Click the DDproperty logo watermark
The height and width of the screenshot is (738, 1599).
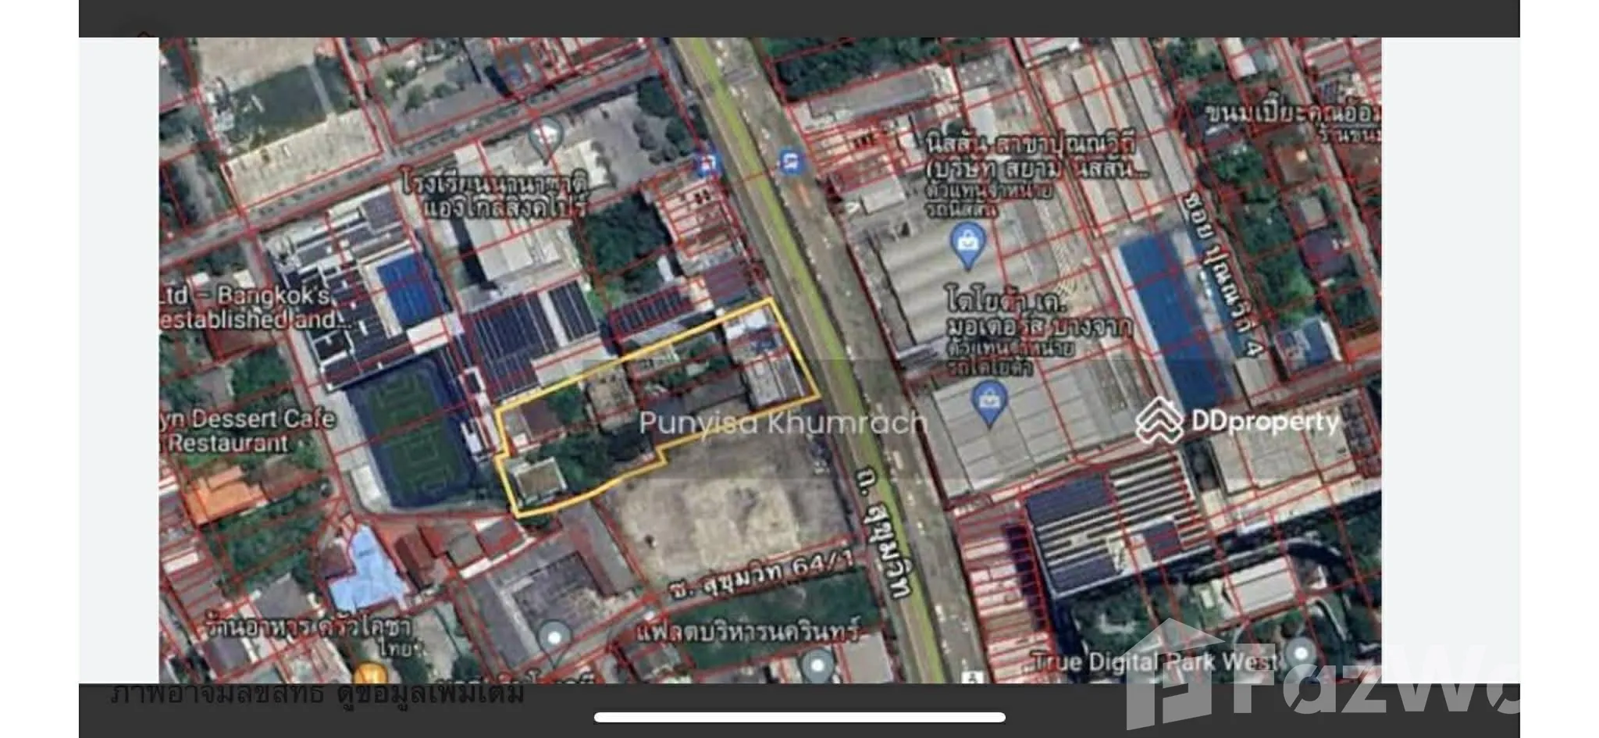(x=1237, y=422)
